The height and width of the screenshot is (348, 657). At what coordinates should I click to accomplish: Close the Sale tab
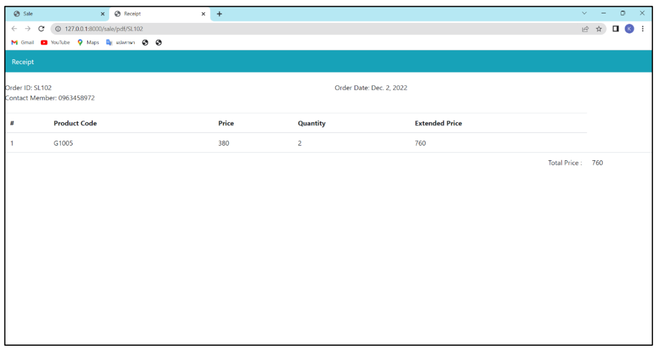[103, 13]
